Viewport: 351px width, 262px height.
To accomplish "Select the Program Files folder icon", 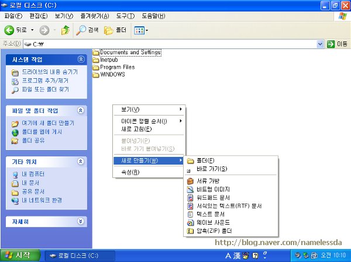I will click(x=96, y=68).
